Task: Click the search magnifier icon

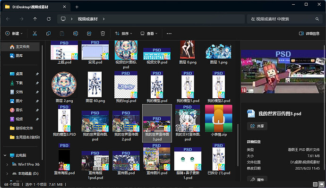Action: click(x=317, y=19)
